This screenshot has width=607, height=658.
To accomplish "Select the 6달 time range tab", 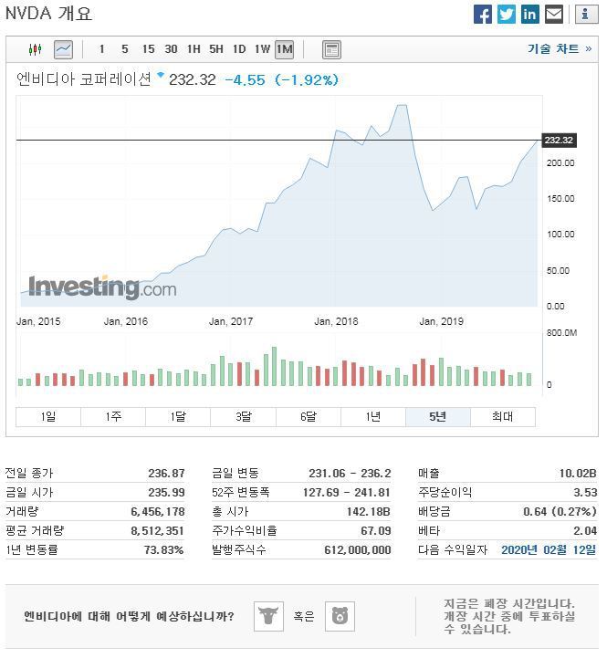I will (309, 417).
